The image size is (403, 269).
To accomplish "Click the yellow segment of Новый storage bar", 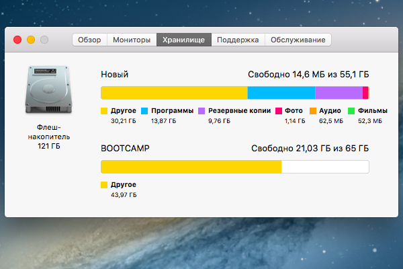I will click(x=173, y=93).
